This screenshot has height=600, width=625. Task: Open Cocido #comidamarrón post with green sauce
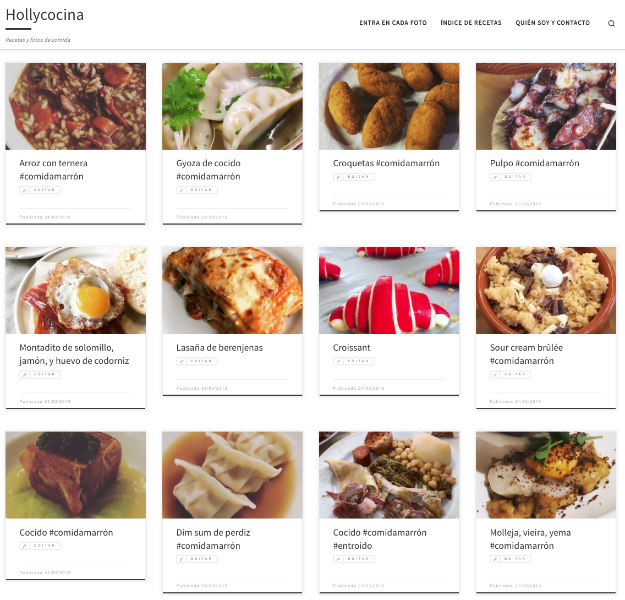[66, 533]
